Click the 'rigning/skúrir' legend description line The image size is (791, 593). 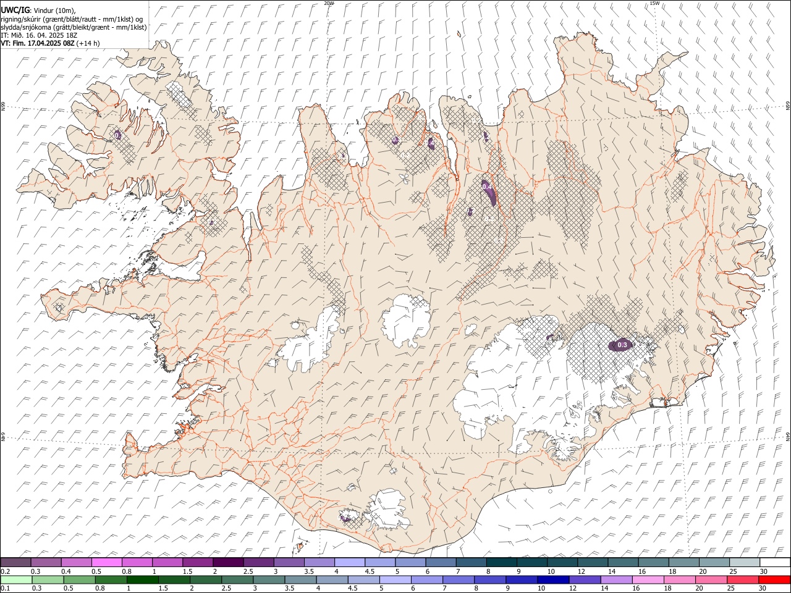[72, 19]
